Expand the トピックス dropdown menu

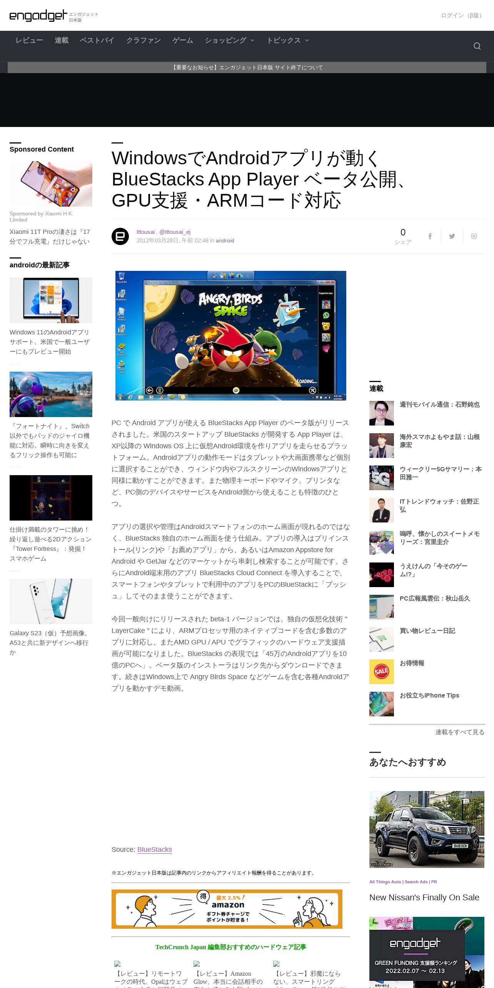pos(288,40)
